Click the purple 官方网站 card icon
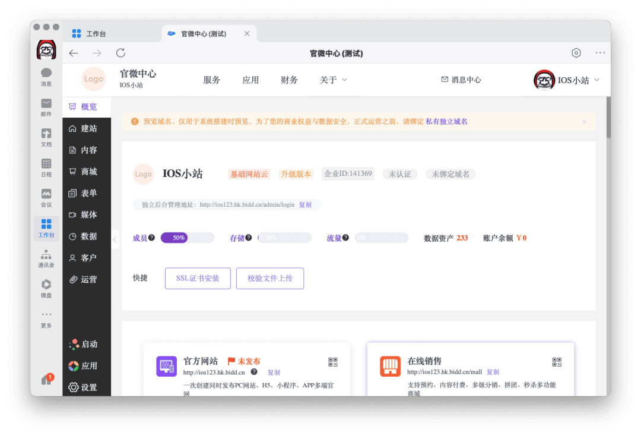The image size is (641, 436). [x=166, y=366]
